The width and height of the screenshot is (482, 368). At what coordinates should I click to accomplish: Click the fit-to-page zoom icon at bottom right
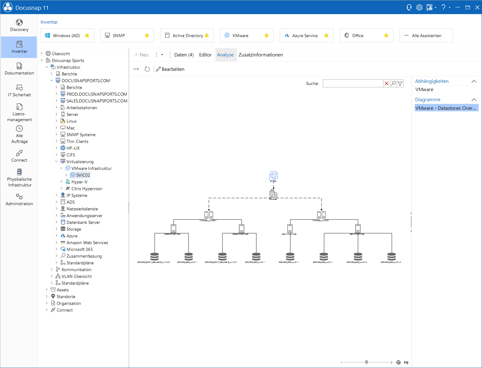click(398, 362)
